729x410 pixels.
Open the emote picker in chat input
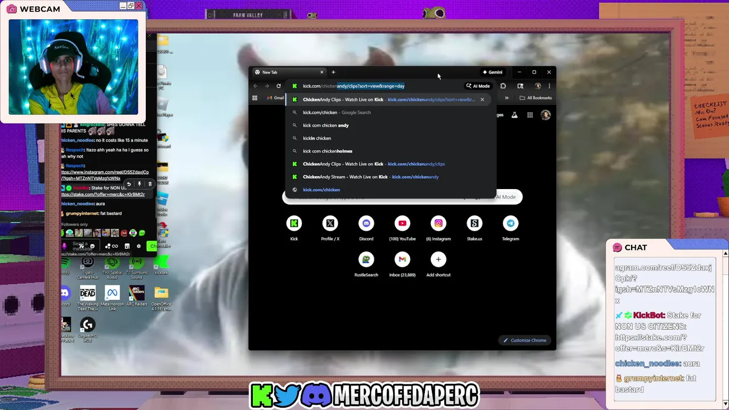(x=92, y=246)
